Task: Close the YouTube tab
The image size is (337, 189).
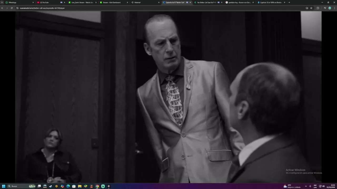Action: coord(65,2)
